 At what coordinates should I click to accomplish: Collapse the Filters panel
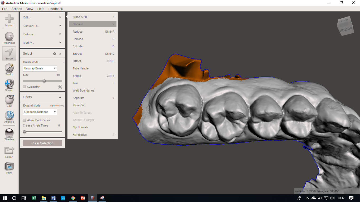click(x=60, y=97)
